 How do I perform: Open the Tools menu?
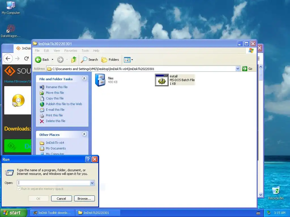click(85, 51)
